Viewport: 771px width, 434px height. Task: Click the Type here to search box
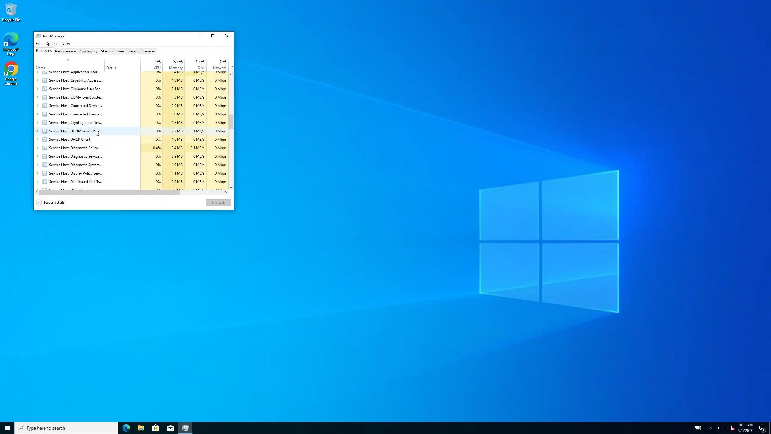point(66,428)
